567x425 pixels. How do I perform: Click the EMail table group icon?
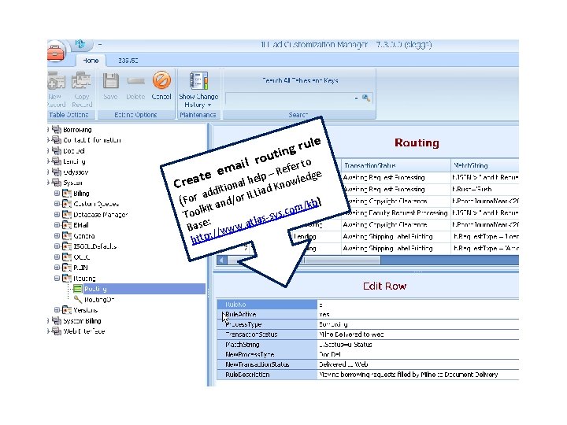click(67, 225)
